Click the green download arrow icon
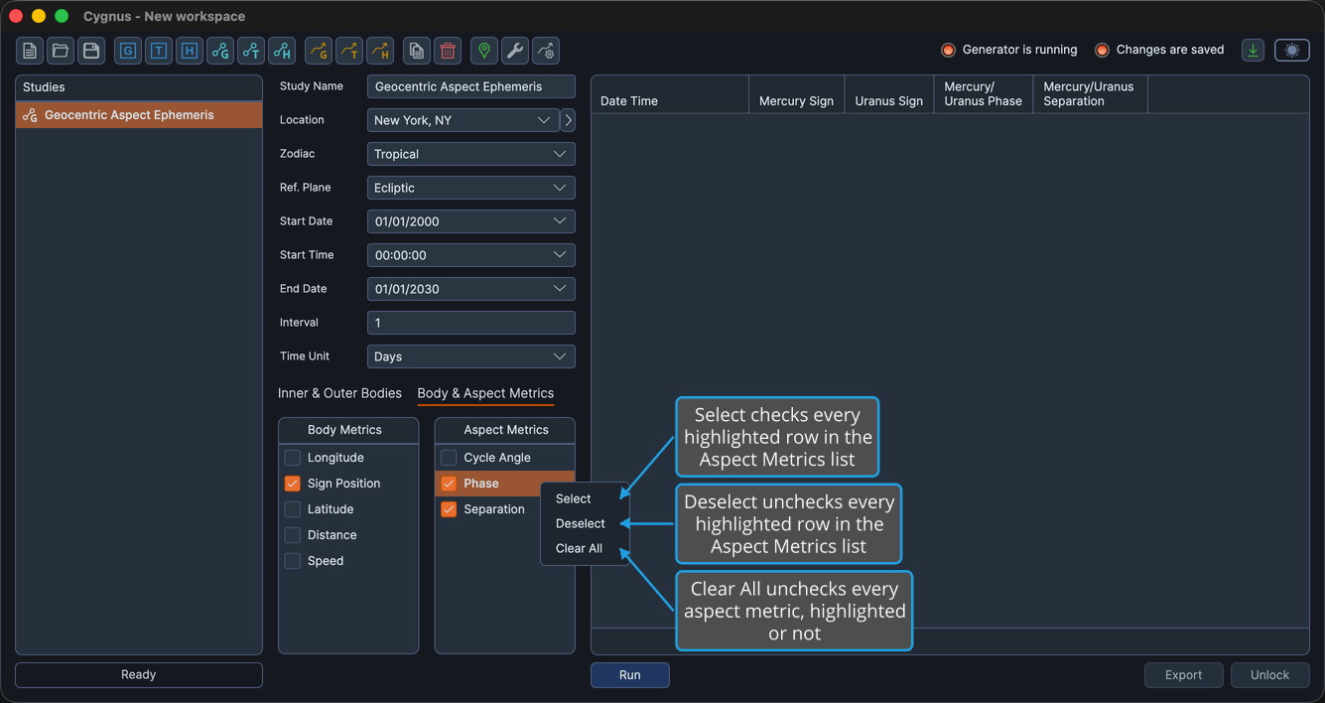 tap(1254, 51)
